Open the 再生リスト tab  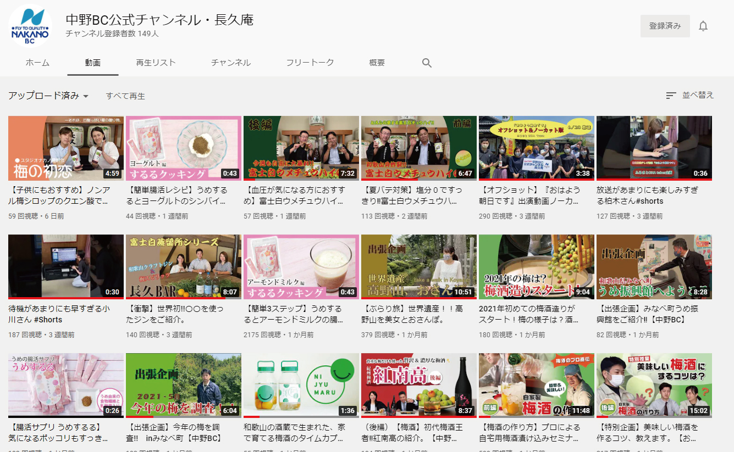pyautogui.click(x=156, y=63)
